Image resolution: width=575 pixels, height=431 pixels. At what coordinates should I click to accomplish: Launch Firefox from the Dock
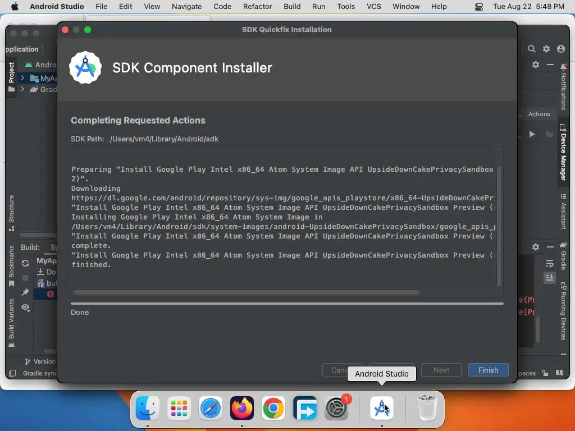(242, 408)
